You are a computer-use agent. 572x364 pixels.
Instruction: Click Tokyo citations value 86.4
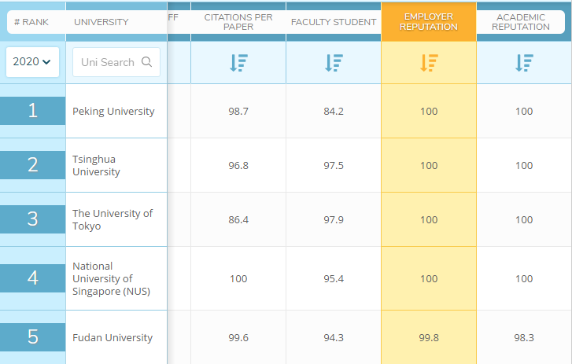238,219
